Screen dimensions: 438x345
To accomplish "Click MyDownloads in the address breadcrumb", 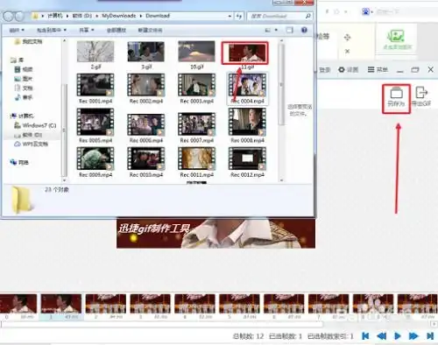I will point(118,16).
